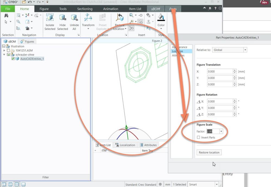Enable the Invert Parts checkbox
Viewport: 271px width, 187px height.
(x=199, y=138)
